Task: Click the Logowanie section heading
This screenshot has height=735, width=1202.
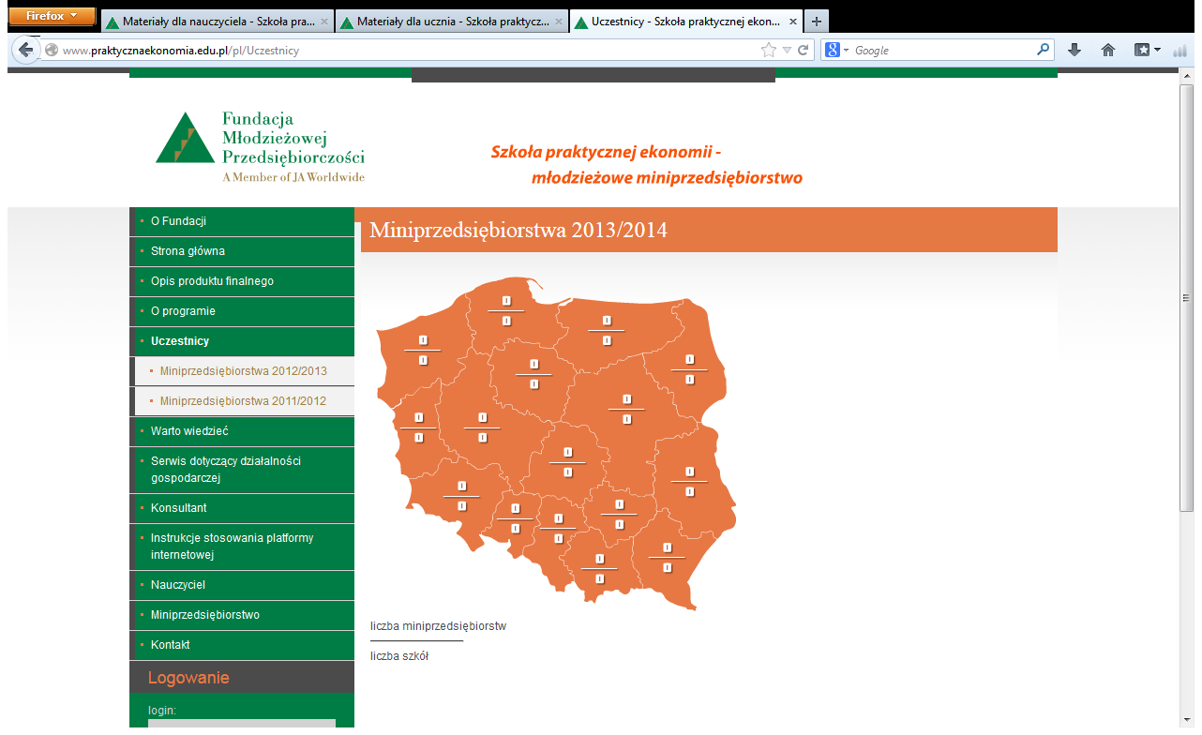Action: tap(188, 678)
